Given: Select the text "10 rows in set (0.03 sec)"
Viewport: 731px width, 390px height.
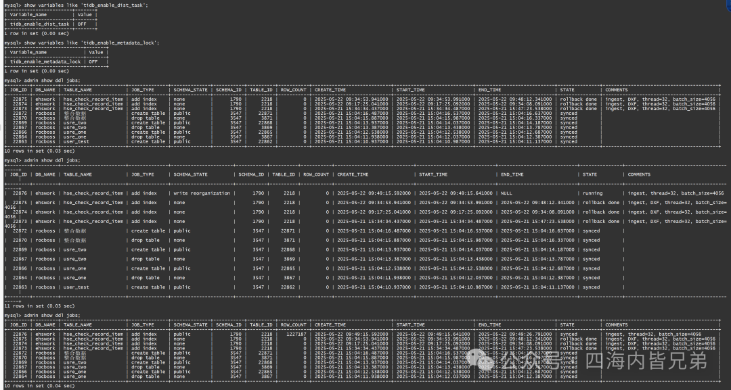Looking at the screenshot, I should (40, 151).
